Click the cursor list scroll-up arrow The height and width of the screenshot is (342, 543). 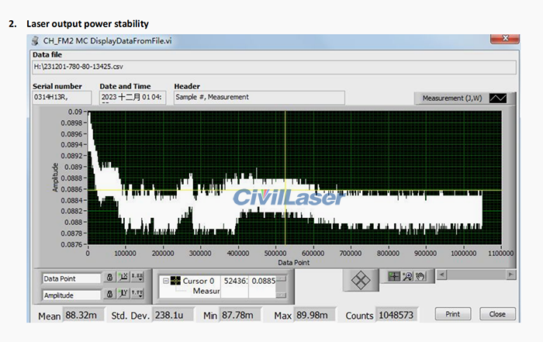coord(282,278)
